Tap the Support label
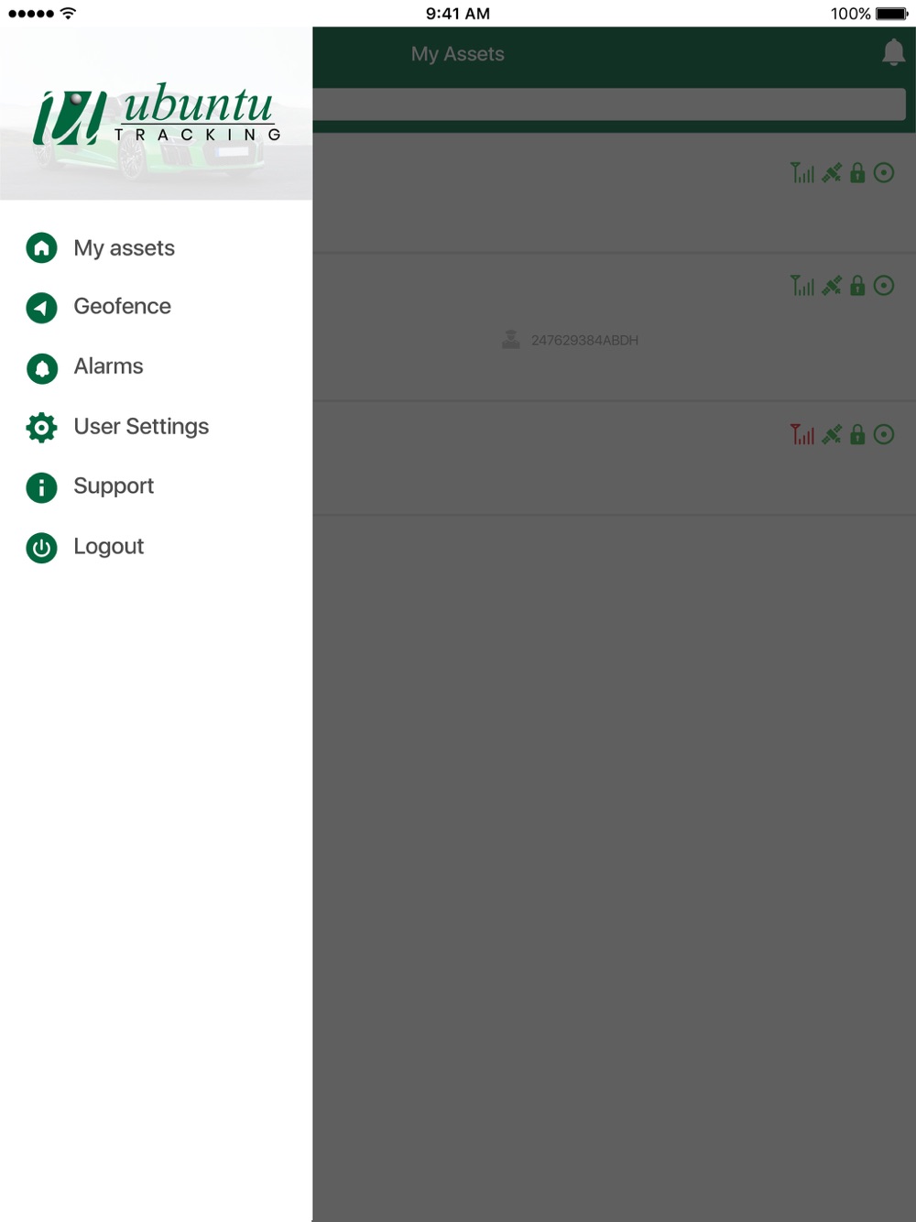 click(114, 486)
